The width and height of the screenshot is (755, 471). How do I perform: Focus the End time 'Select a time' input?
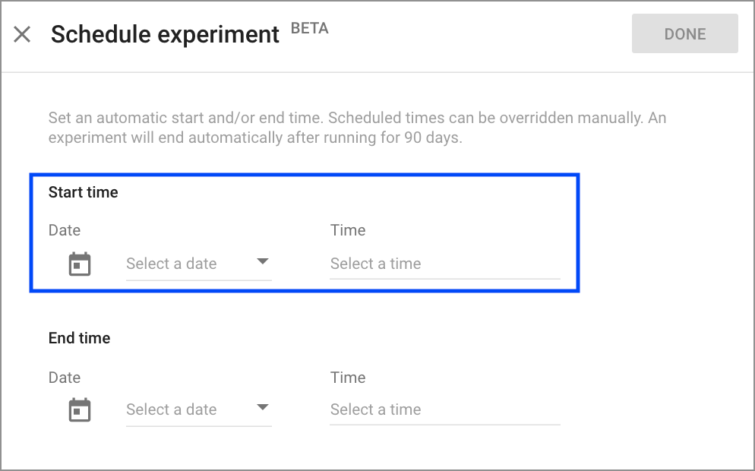(x=444, y=410)
